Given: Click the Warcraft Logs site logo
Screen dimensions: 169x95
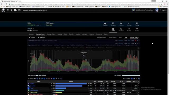Looking at the screenshot, I should tap(3, 10).
